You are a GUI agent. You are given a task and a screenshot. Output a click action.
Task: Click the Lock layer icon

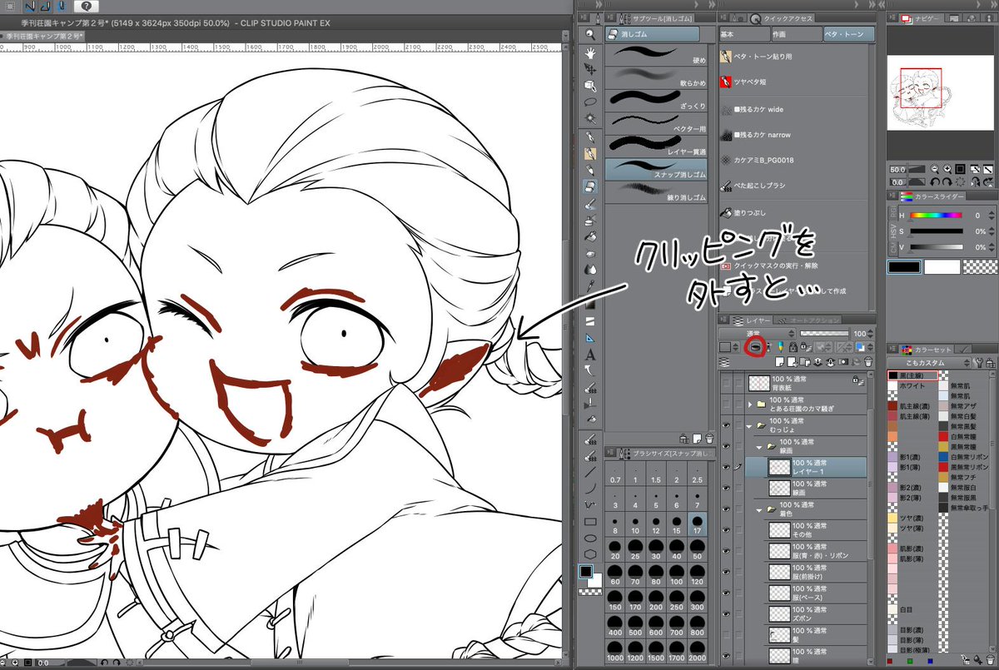coord(793,346)
